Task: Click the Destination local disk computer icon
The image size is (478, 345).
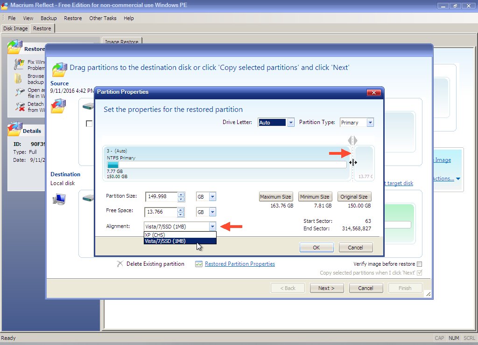Action: (59, 200)
